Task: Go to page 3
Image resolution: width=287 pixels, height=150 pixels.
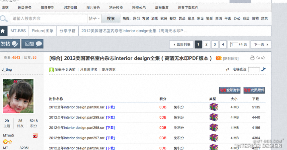Action: [215, 45]
